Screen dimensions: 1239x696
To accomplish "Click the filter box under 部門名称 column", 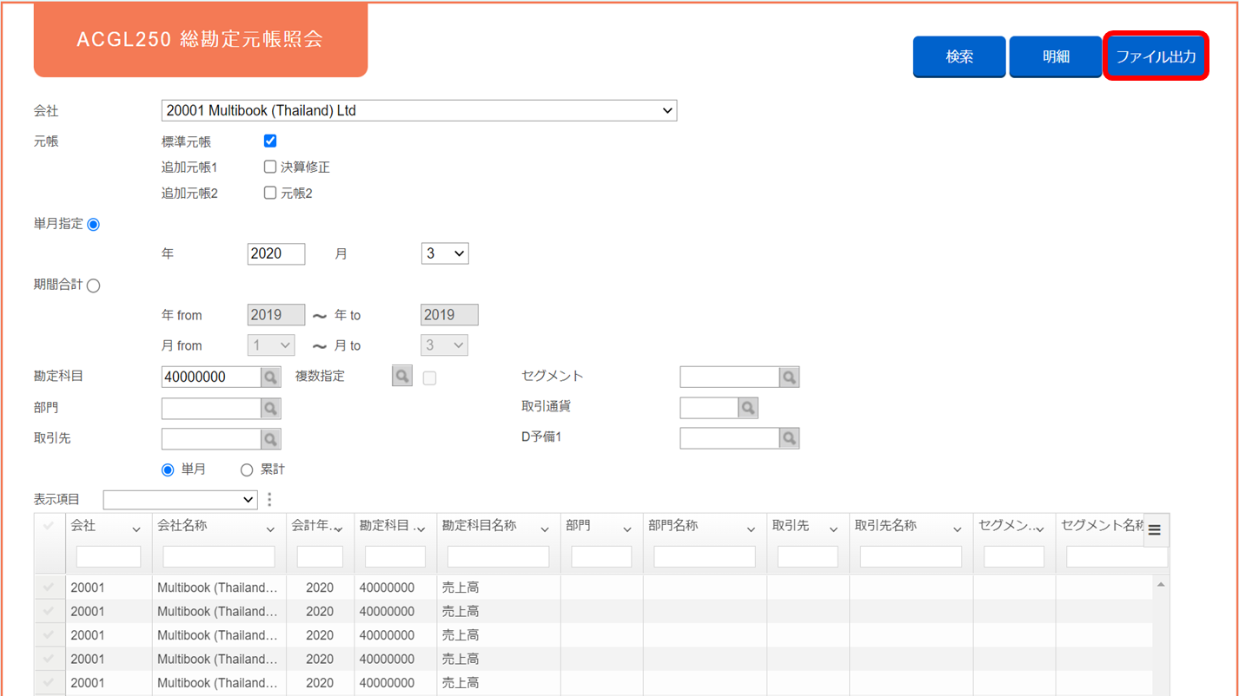I will (x=705, y=556).
